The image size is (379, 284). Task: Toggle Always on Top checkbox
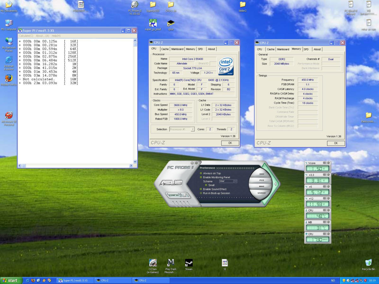point(201,173)
